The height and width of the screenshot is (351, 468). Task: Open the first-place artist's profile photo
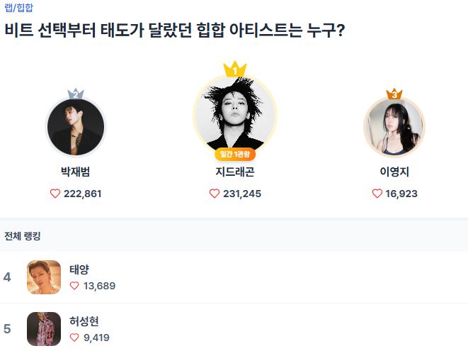point(235,113)
